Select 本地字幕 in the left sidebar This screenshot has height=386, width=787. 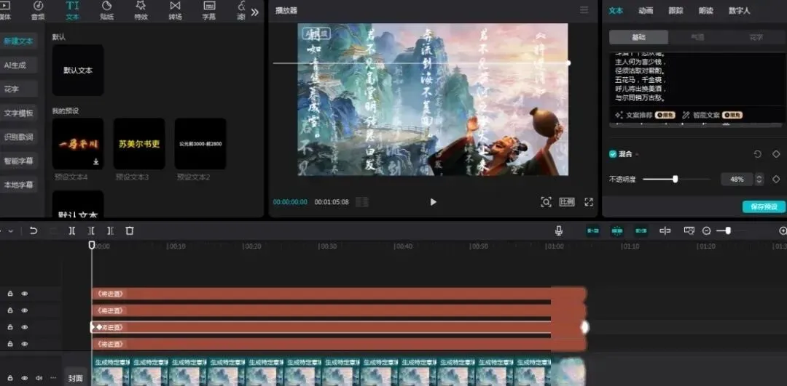18,185
